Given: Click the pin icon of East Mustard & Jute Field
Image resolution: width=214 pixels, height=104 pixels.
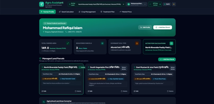Looking at the screenshot, I should 135,67.
